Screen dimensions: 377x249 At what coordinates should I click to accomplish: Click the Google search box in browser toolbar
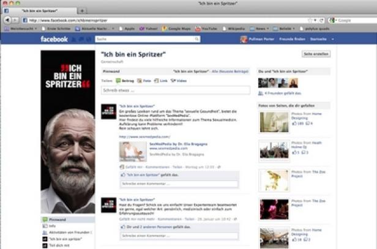(357, 20)
